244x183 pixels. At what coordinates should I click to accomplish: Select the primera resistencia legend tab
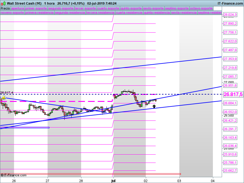(40, 13)
